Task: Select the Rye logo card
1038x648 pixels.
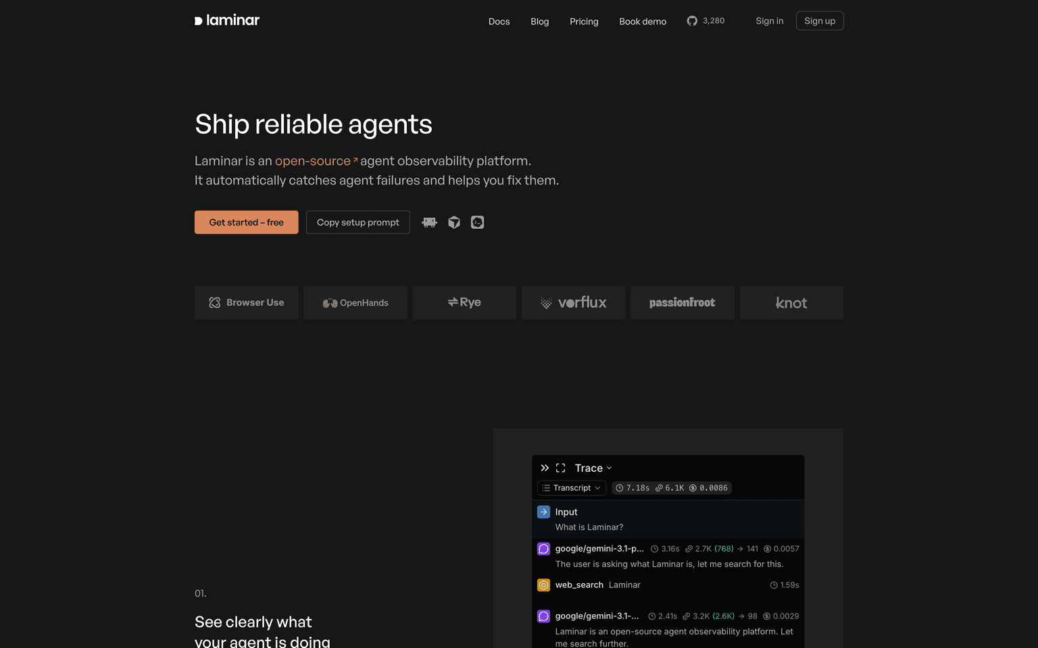Action: (464, 302)
